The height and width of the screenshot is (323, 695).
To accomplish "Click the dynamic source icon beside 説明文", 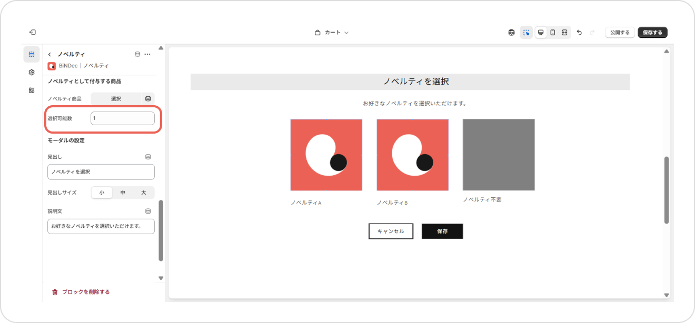I will [x=148, y=211].
